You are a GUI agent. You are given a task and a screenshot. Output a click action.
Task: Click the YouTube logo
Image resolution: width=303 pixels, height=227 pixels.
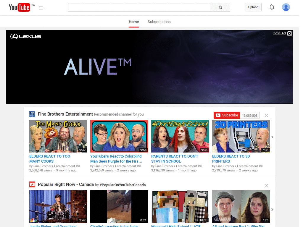[20, 7]
